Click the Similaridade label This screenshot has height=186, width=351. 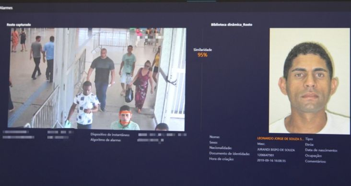point(202,50)
